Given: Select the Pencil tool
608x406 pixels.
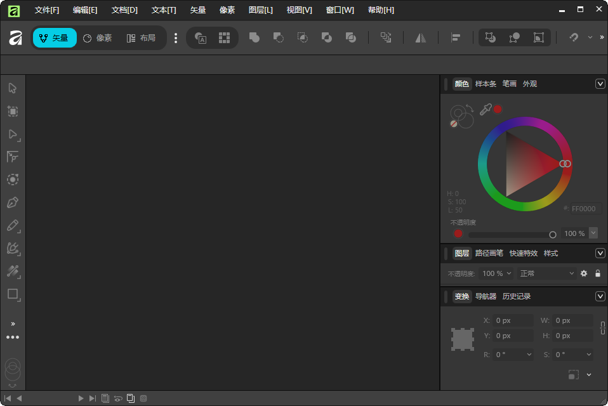Looking at the screenshot, I should [x=13, y=225].
